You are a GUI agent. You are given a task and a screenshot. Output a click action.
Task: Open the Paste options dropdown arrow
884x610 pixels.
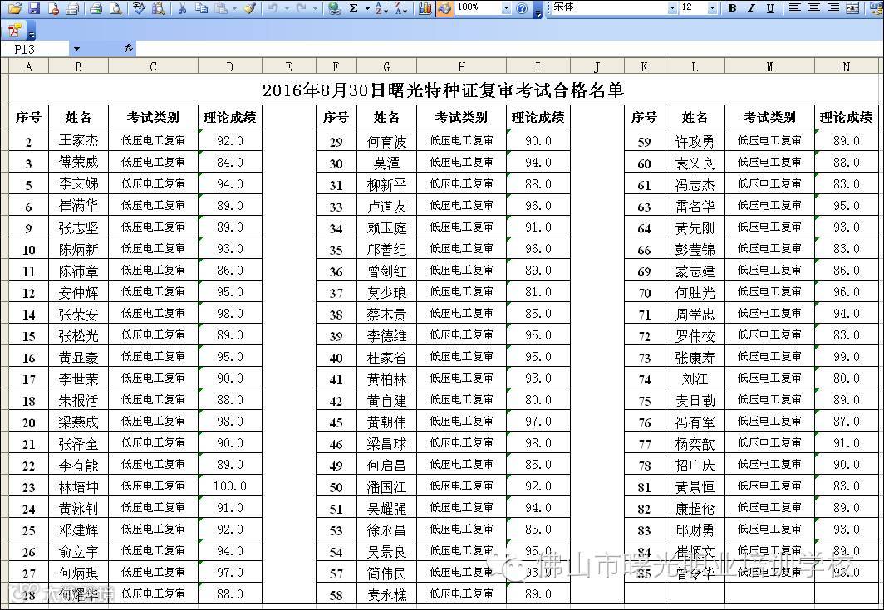[233, 8]
